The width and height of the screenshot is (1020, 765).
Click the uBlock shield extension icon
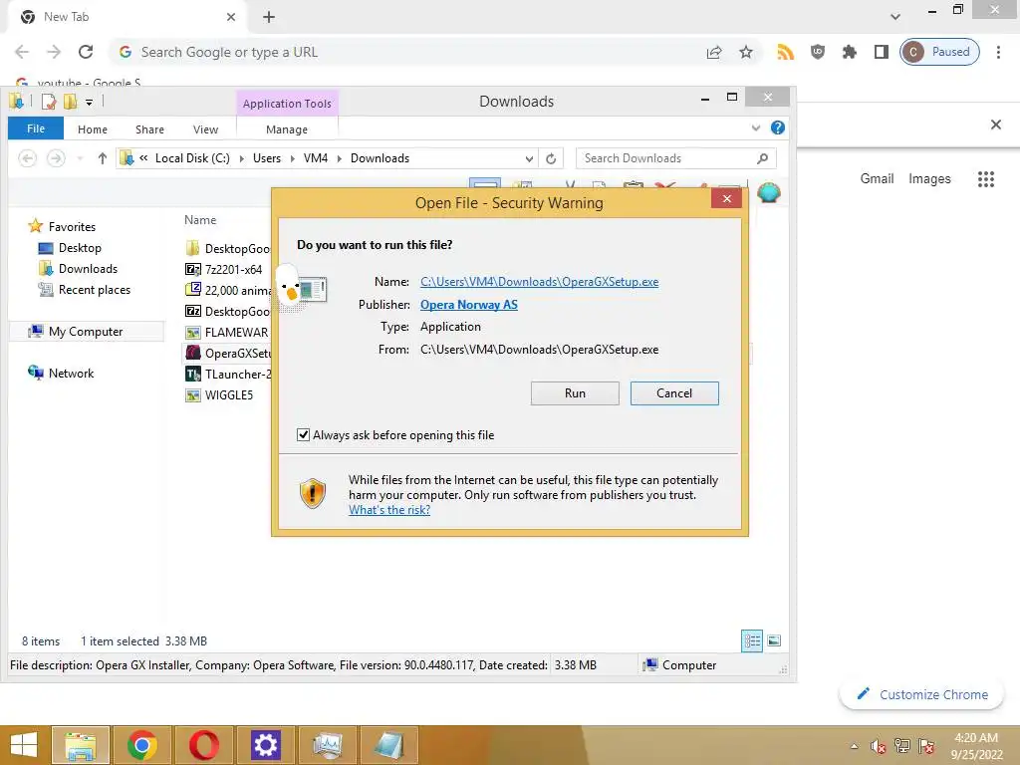click(x=818, y=52)
